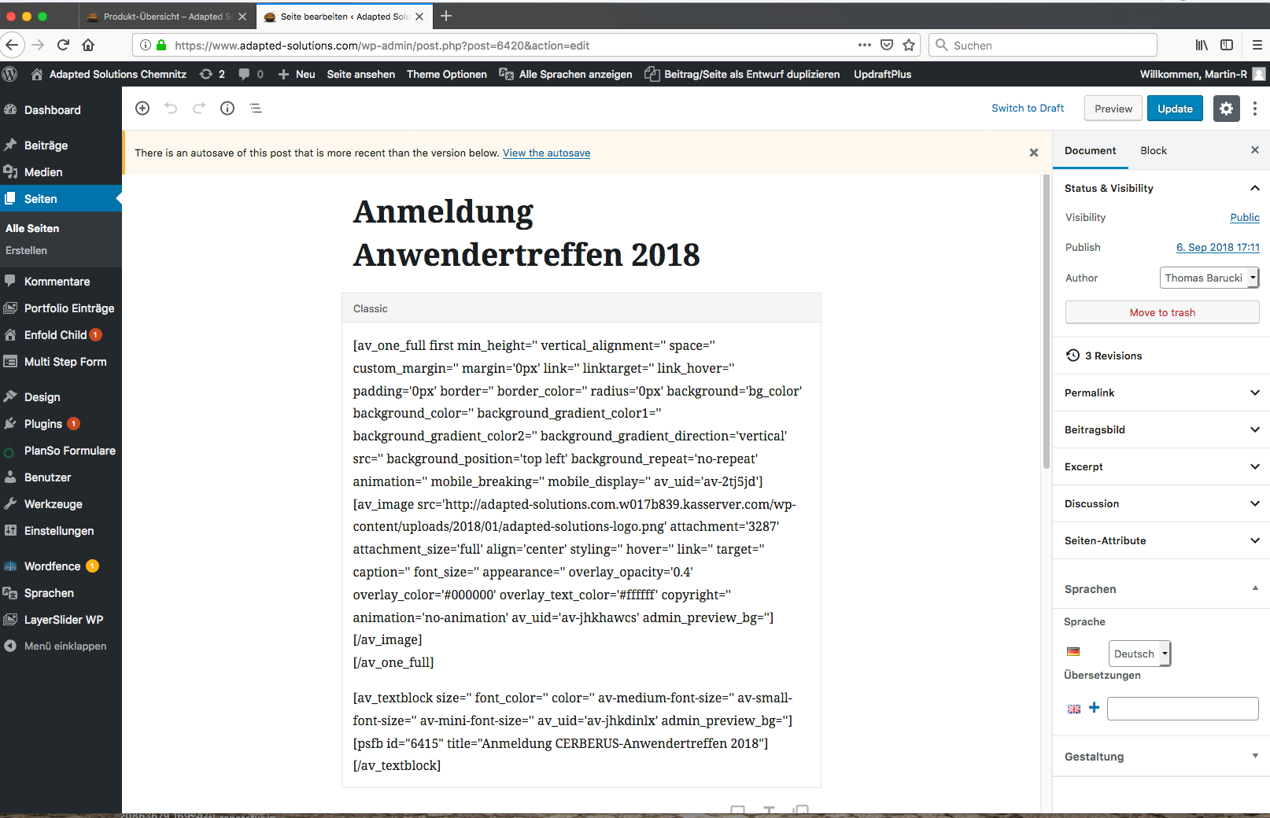Click the publish date 6. Sep 2018
The width and height of the screenshot is (1270, 818).
coord(1217,247)
